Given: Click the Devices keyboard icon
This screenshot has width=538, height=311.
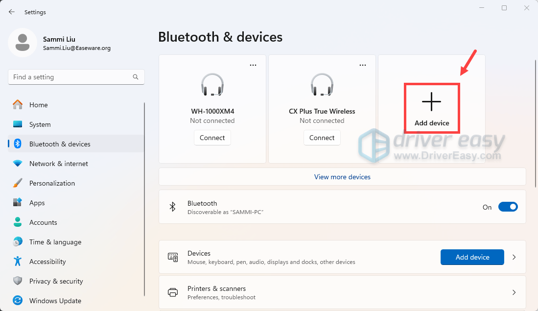Looking at the screenshot, I should [173, 257].
